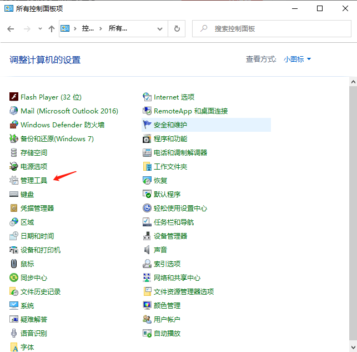The width and height of the screenshot is (357, 352).
Task: Open the 网络和共享中心 link
Action: (177, 277)
